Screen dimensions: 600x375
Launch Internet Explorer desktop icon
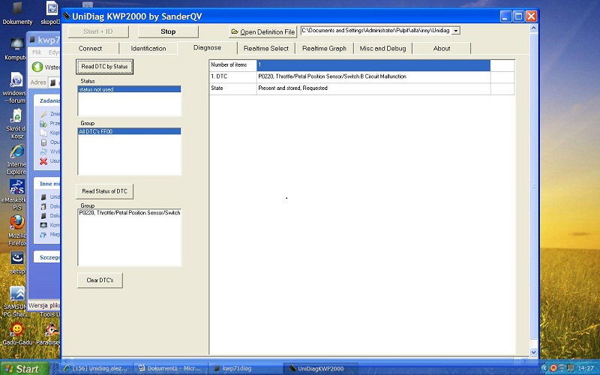pos(16,160)
